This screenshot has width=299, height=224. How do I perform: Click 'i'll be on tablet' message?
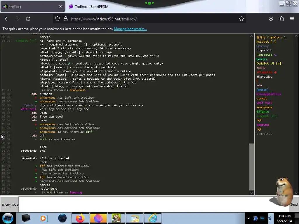55,158
